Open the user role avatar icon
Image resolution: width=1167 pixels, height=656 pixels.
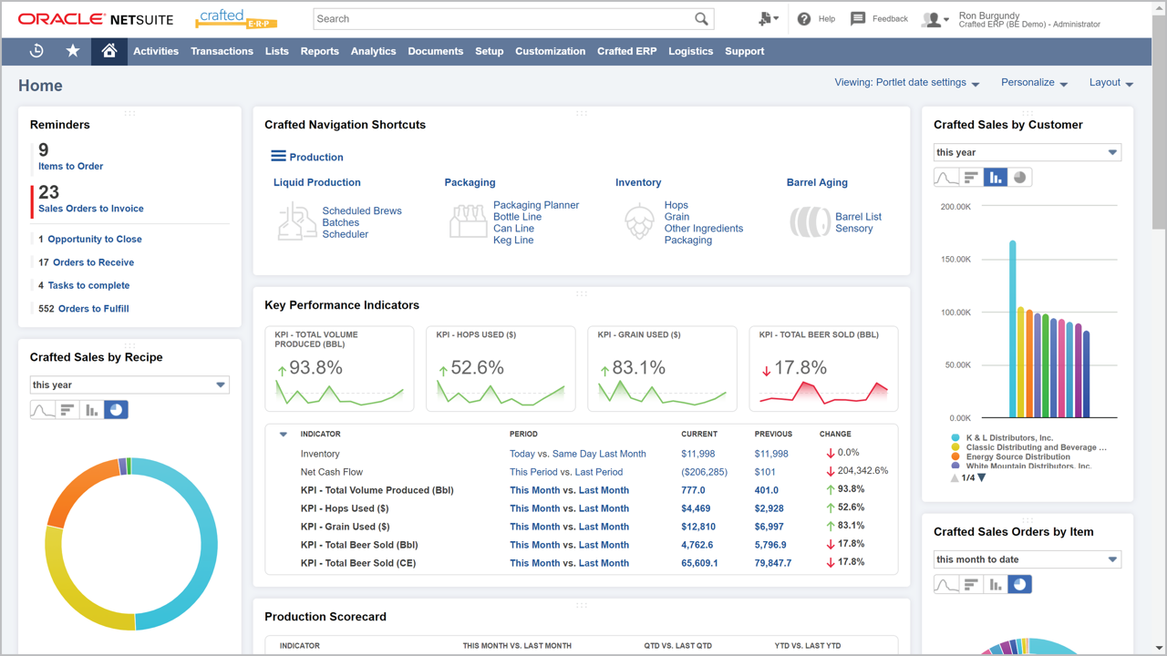pos(935,19)
